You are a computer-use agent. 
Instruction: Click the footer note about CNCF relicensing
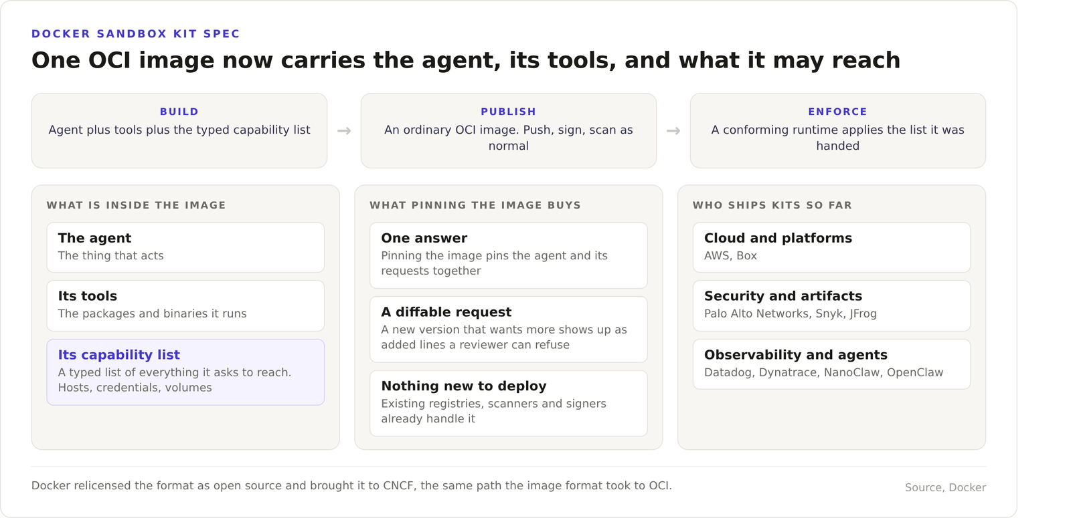click(x=351, y=486)
